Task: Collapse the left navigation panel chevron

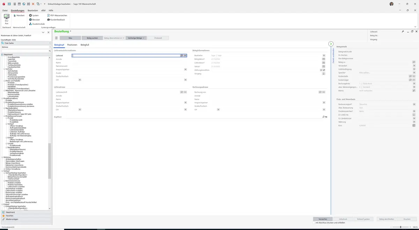Action: point(43,32)
